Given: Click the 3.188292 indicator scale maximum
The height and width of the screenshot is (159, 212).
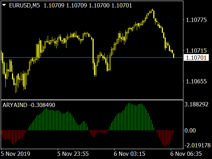Looking at the screenshot, I should click(x=196, y=104).
